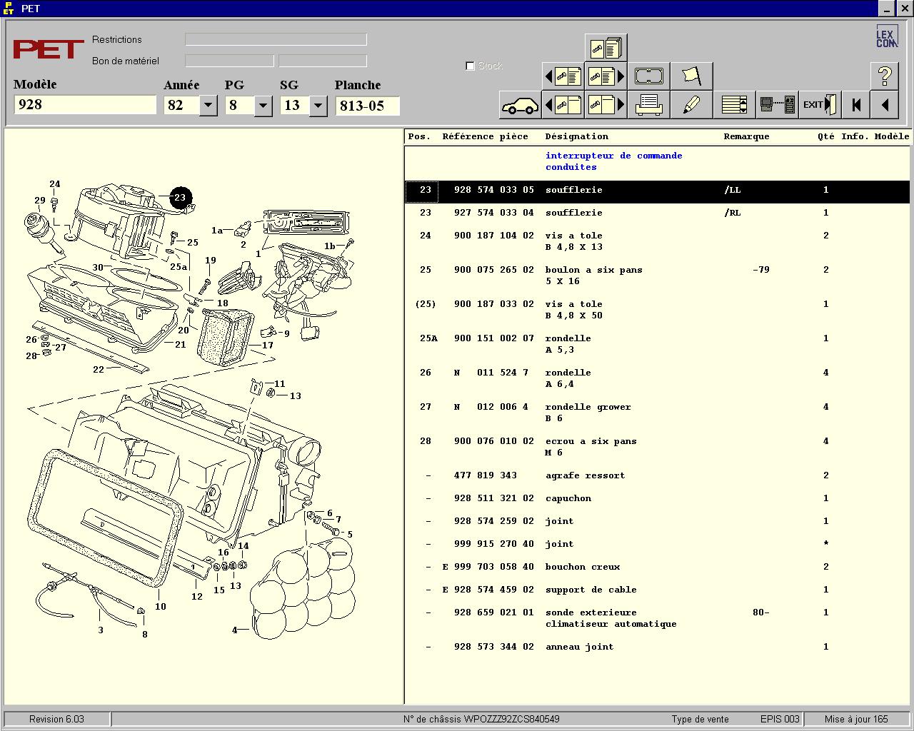
Task: Go to next blank illustration page icon
Action: click(x=606, y=106)
